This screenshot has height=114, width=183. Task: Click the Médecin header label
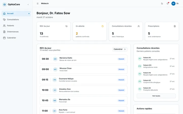45,4
